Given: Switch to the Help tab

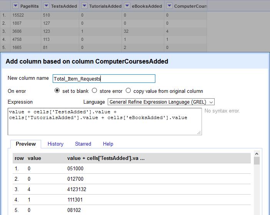Looking at the screenshot, I should click(x=108, y=144).
